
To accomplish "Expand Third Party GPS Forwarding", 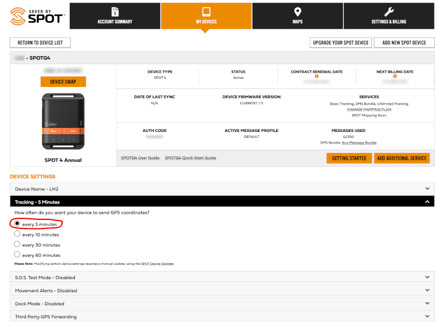I will click(x=427, y=317).
